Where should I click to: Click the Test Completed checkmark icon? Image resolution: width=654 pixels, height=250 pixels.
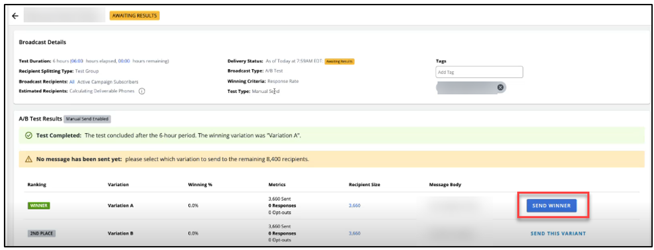(x=29, y=136)
